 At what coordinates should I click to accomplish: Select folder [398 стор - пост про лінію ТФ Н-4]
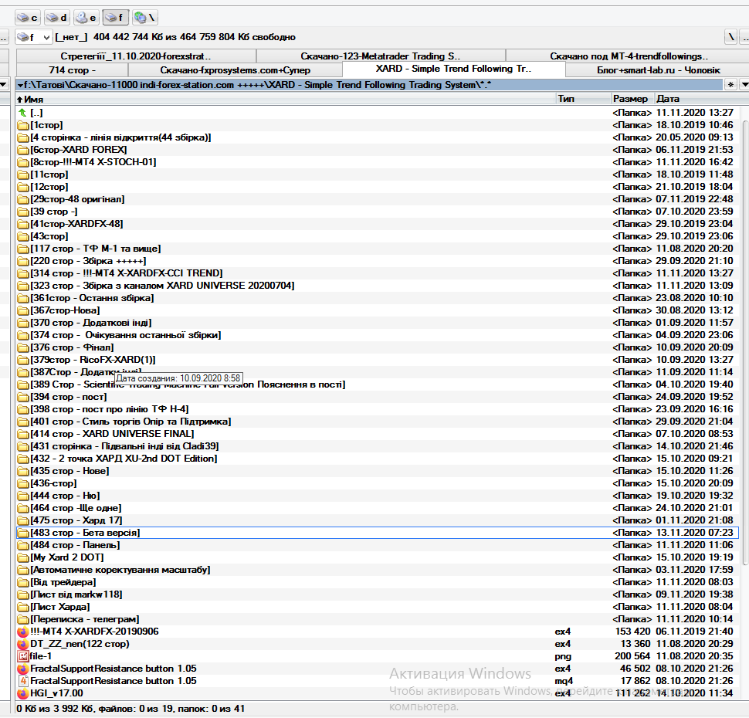click(x=378, y=409)
